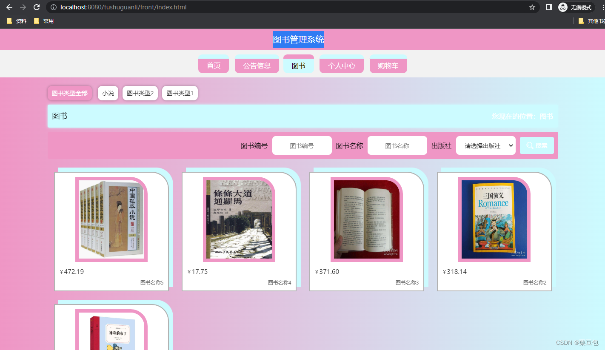Click price ¥17.75
Screen dimensions: 605x350
tap(197, 272)
